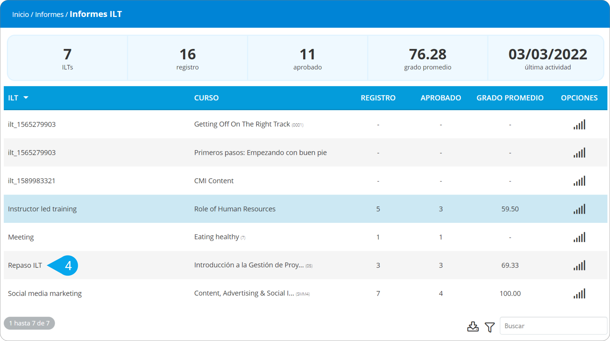Open report chart for CMI Content row
The width and height of the screenshot is (610, 341).
579,181
